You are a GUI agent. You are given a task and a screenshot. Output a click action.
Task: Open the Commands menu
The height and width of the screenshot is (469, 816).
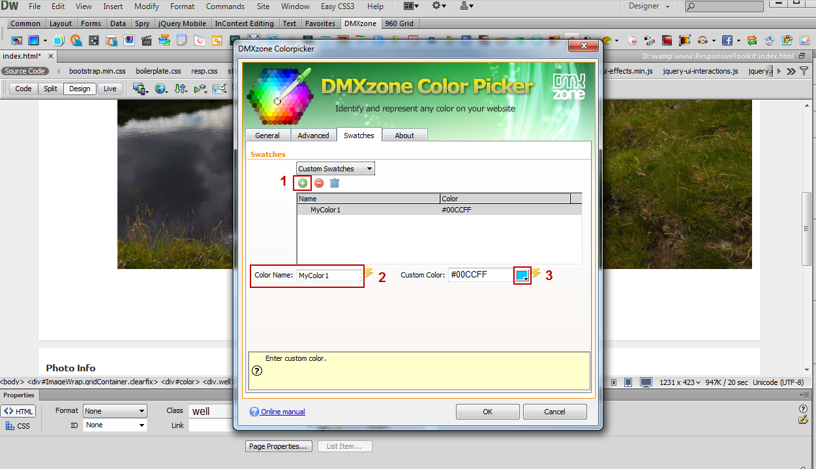coord(226,7)
